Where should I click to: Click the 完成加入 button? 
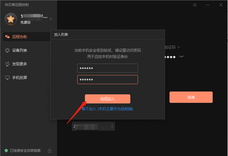[x=108, y=99]
